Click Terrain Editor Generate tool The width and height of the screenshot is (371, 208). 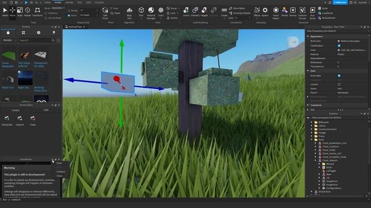pos(7,120)
